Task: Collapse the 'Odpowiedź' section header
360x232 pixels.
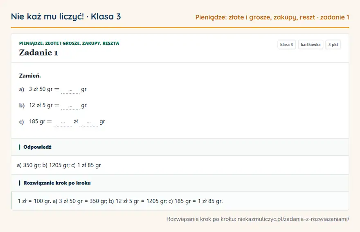Action: pyautogui.click(x=180, y=147)
